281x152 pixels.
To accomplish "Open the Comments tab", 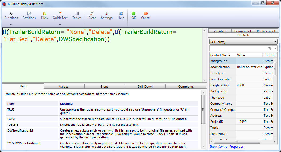I will (186, 86).
